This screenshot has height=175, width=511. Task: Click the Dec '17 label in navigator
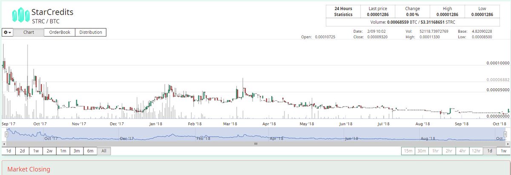click(x=127, y=138)
